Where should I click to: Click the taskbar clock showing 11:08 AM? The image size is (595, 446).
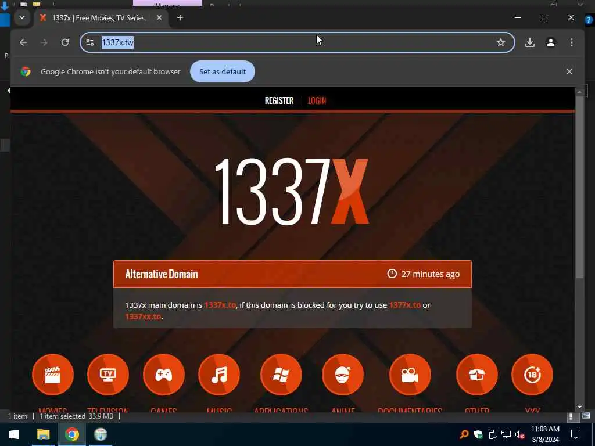545,434
